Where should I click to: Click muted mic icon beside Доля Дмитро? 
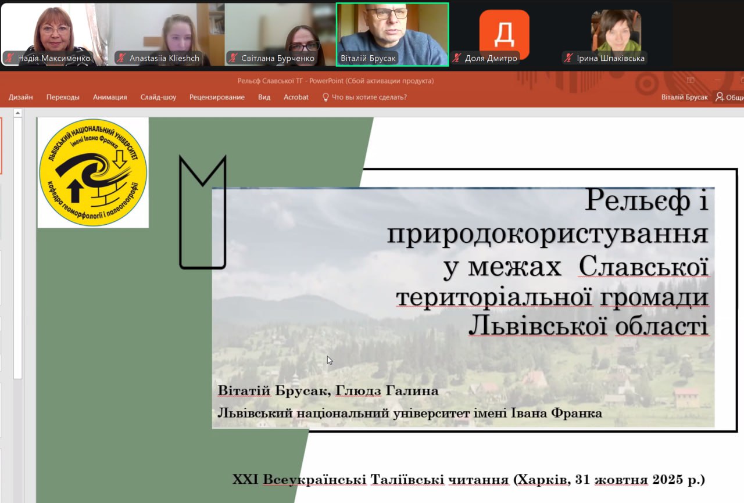coord(457,58)
